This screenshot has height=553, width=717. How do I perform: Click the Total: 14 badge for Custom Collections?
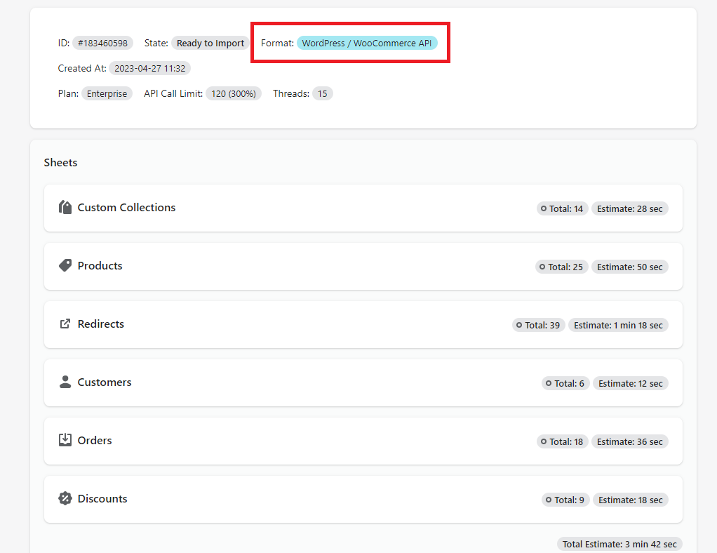tap(562, 208)
